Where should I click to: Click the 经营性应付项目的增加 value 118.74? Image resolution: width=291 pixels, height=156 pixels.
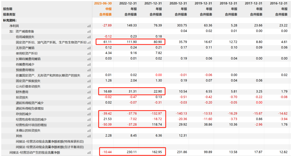point(157,125)
